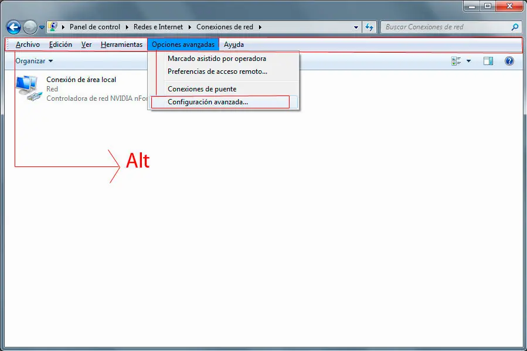Minimize the window
This screenshot has width=527, height=351.
(472, 6)
